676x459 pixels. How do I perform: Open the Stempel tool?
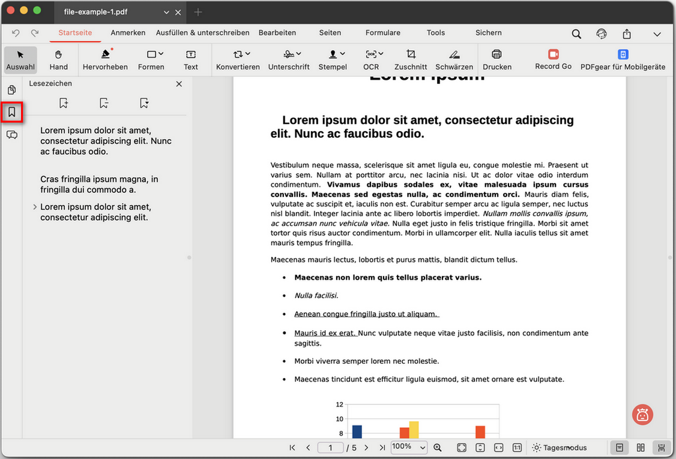pyautogui.click(x=333, y=59)
